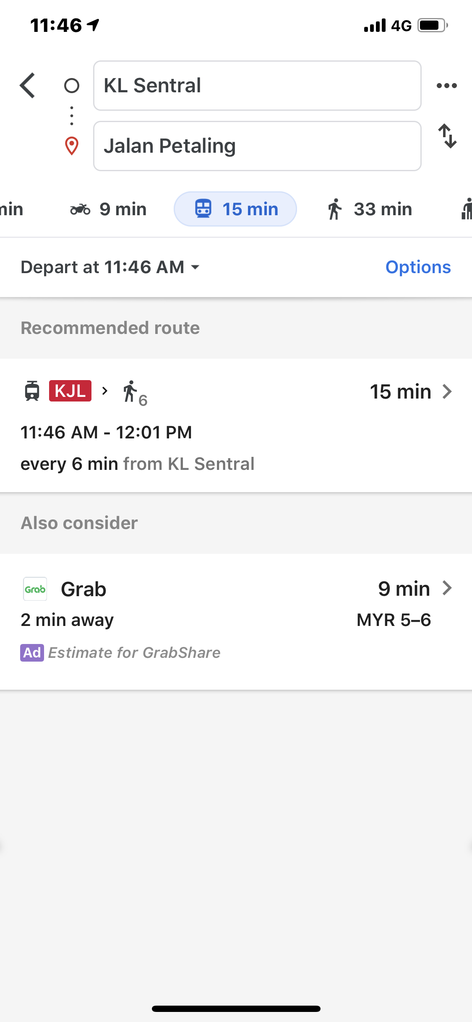Image resolution: width=472 pixels, height=1022 pixels.
Task: Select the ride-hailing tab at far right
Action: [x=466, y=209]
